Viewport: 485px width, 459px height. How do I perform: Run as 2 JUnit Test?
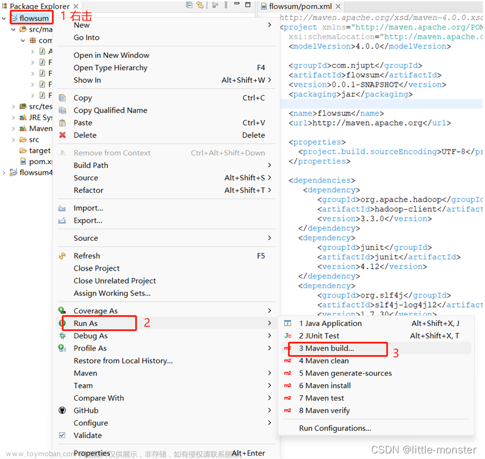pos(376,336)
